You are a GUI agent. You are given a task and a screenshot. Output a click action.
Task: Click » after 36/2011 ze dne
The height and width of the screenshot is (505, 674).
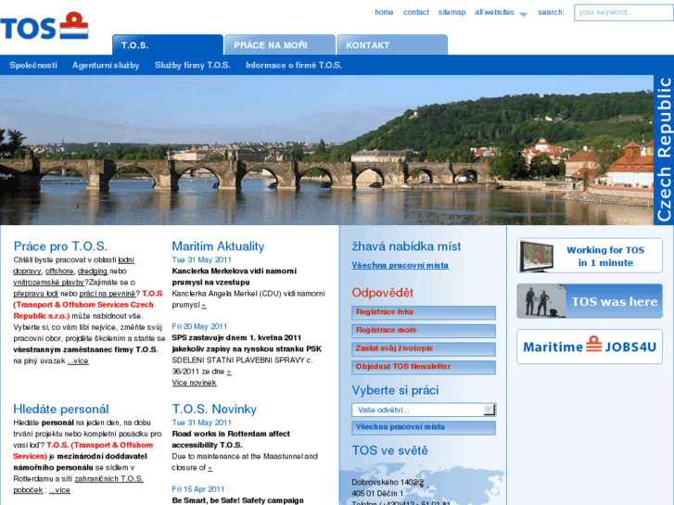229,372
